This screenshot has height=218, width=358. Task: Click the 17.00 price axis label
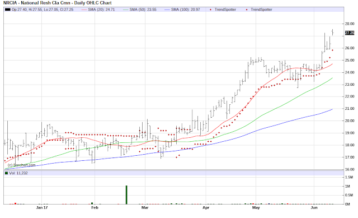[x=350, y=157]
